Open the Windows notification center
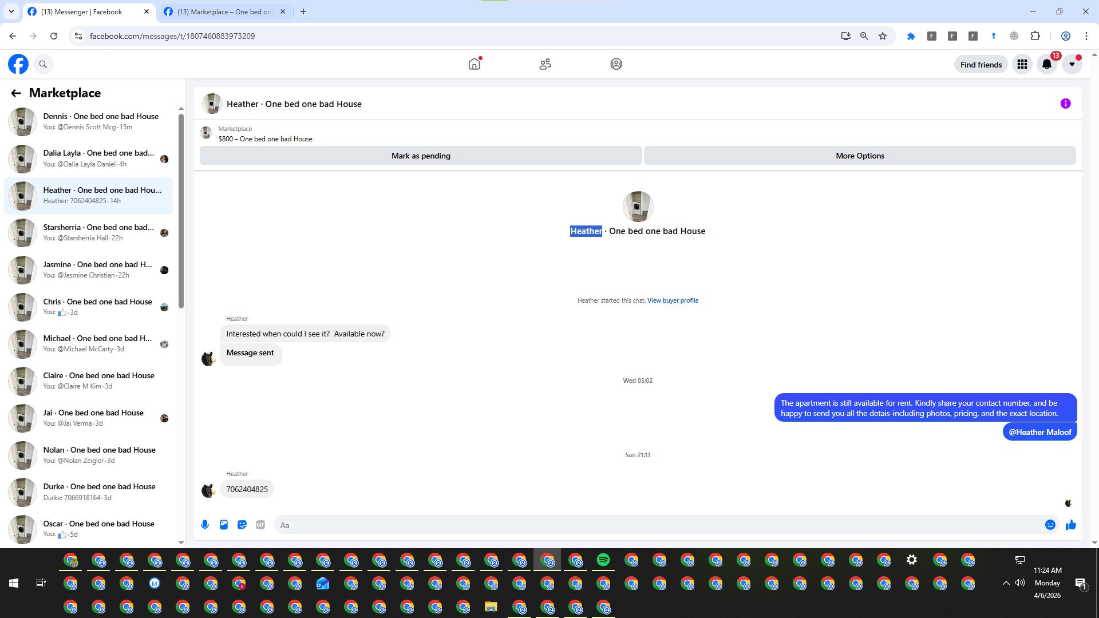The width and height of the screenshot is (1099, 618). 1081,583
